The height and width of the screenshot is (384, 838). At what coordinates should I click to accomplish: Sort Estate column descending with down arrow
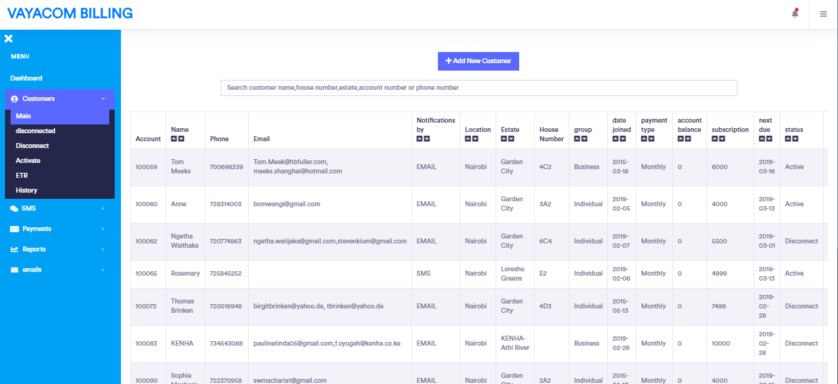click(x=512, y=139)
